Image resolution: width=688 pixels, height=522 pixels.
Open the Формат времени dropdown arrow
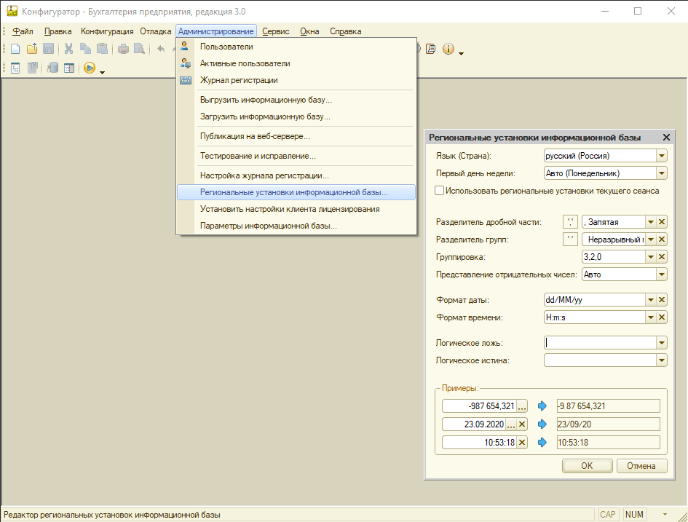point(649,317)
